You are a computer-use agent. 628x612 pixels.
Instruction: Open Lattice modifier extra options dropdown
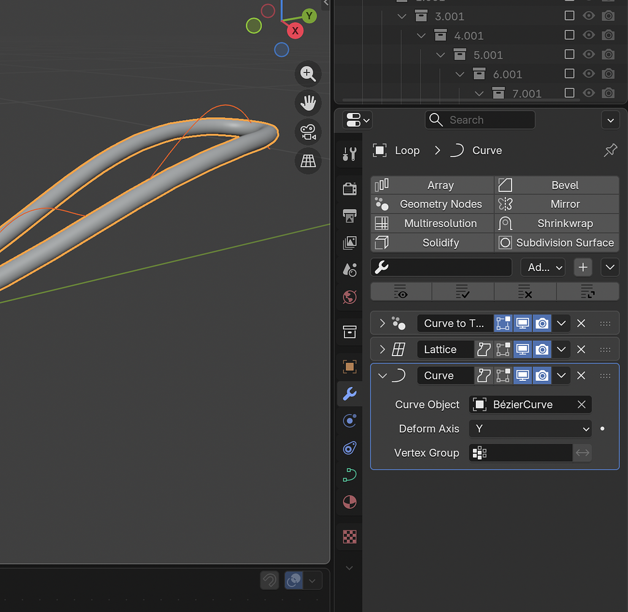tap(561, 350)
